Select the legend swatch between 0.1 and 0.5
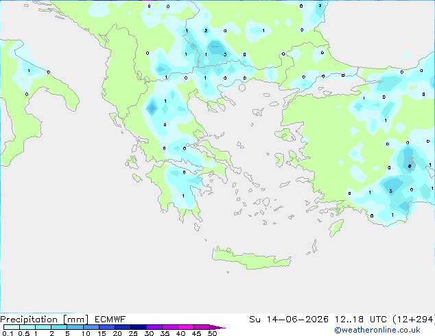The width and height of the screenshot is (435, 336). point(12,327)
